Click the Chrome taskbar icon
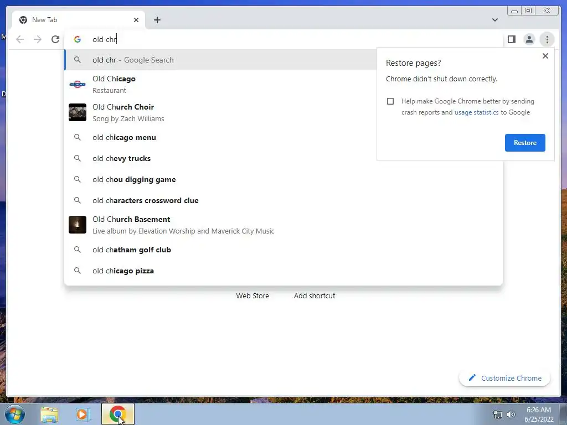567x425 pixels. point(117,414)
